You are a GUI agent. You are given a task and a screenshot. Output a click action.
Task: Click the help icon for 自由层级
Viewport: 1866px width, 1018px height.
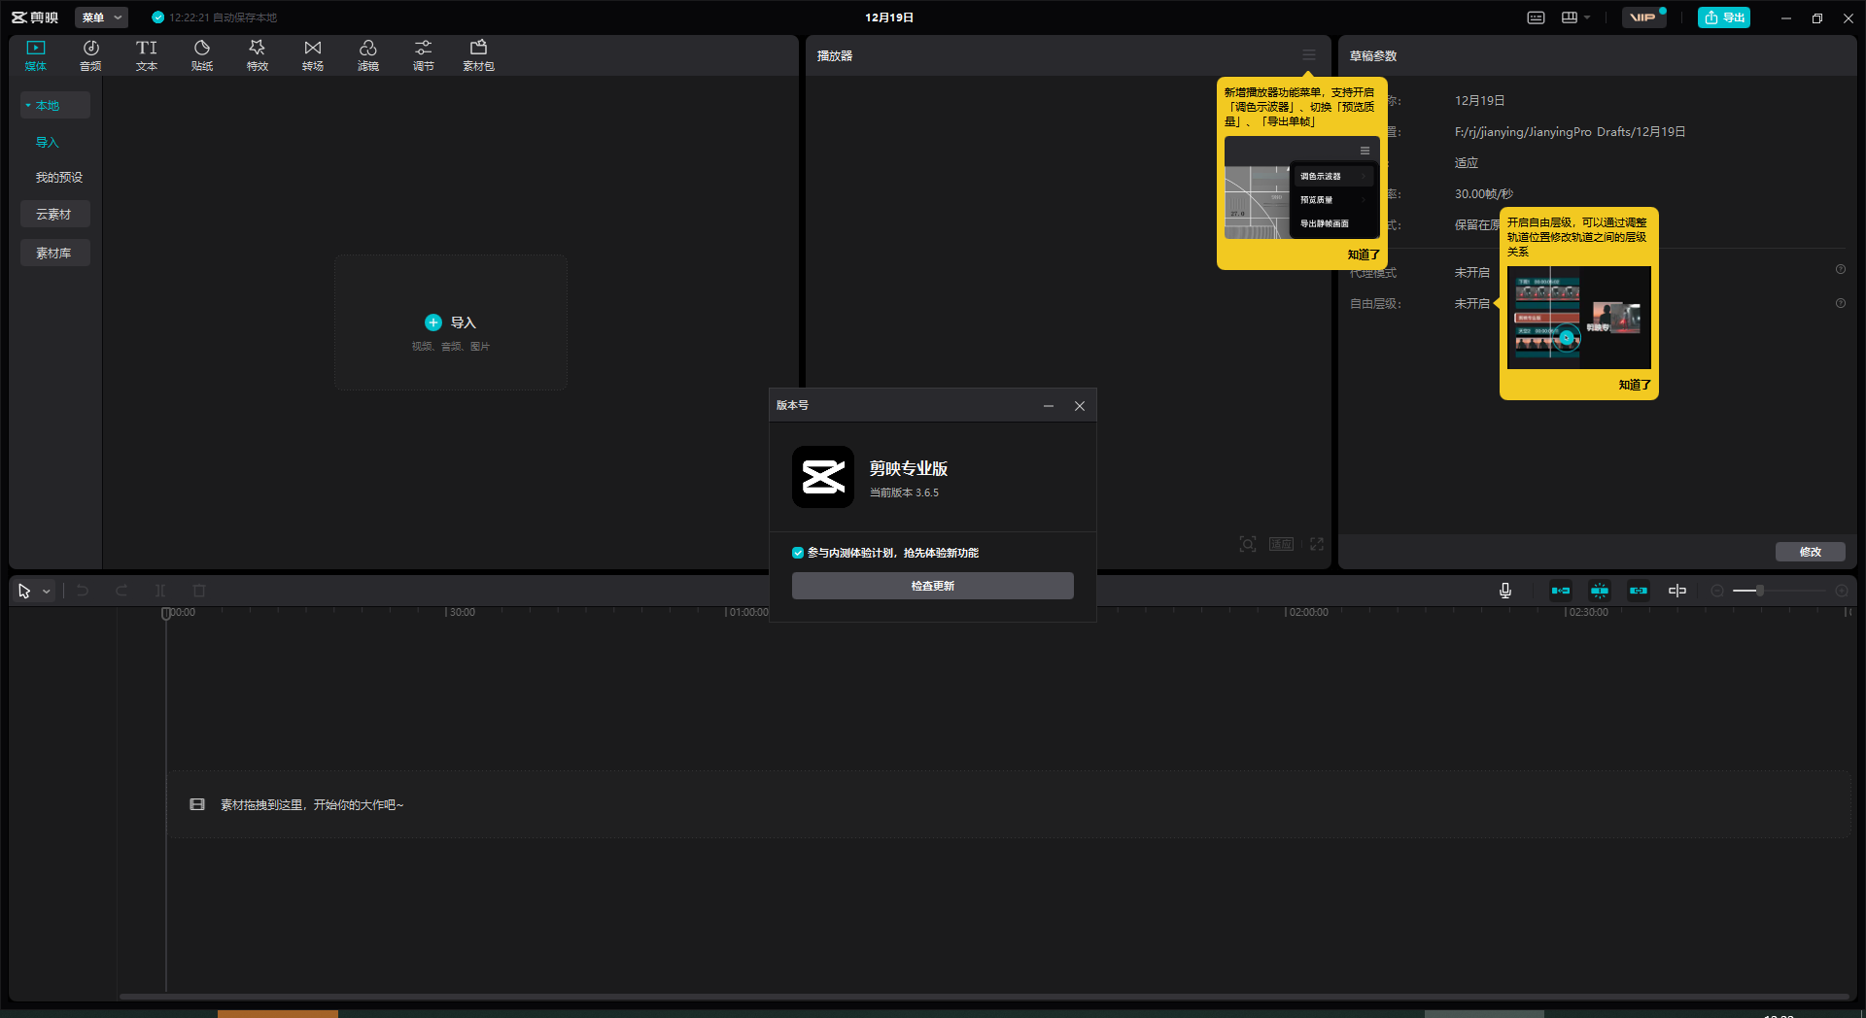point(1841,304)
